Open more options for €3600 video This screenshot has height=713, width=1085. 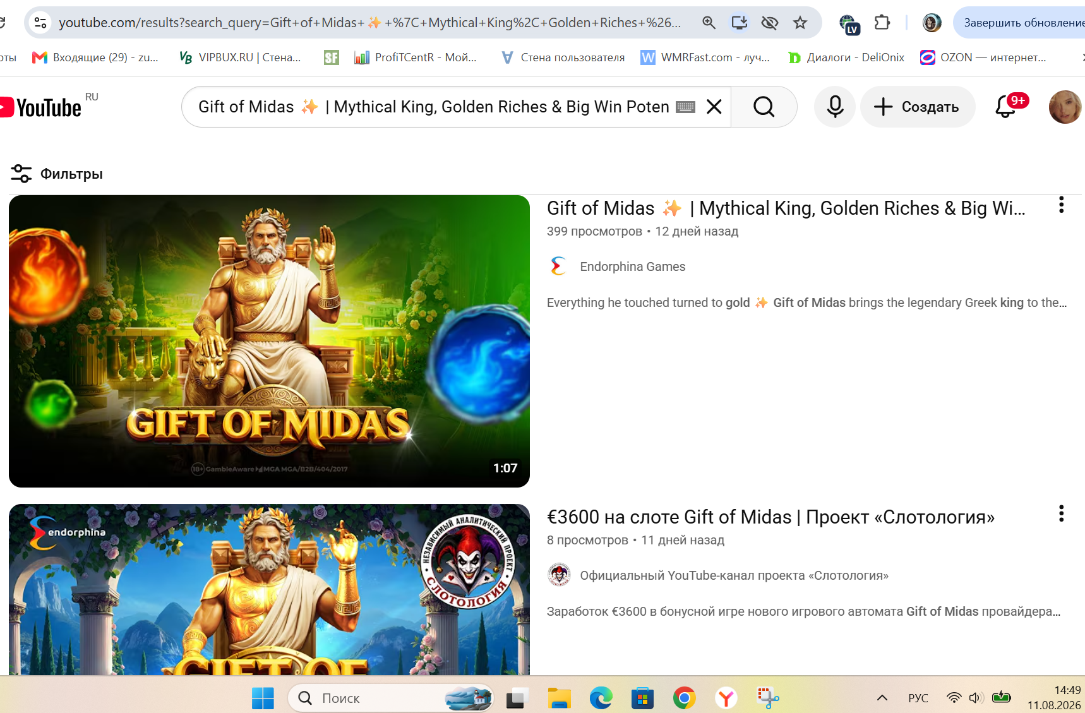point(1061,513)
